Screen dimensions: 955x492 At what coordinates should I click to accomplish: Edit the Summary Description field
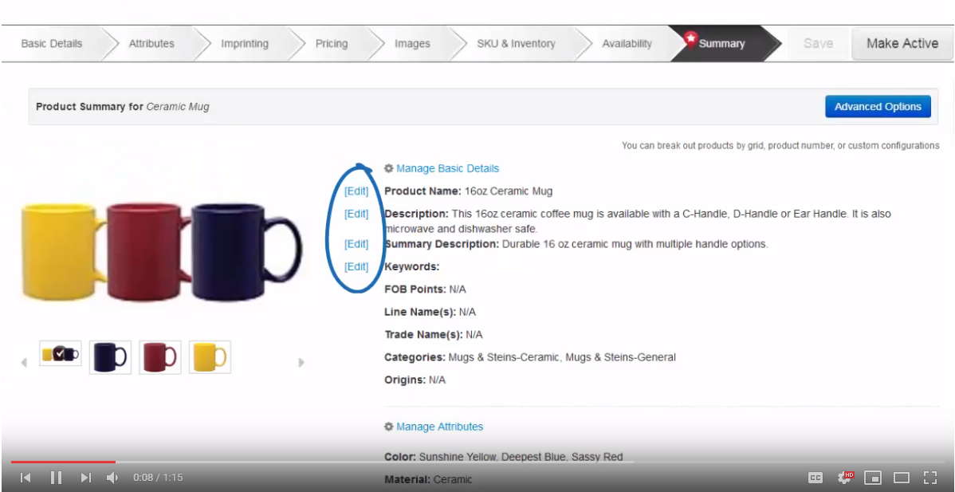(356, 244)
